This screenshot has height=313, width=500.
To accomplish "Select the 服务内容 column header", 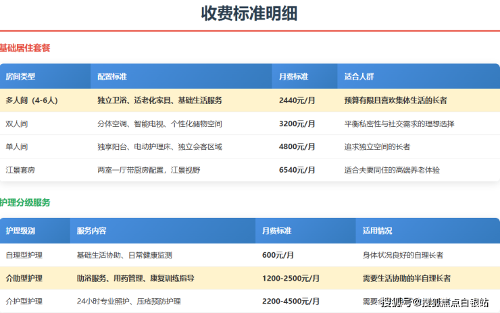I will point(91,231).
